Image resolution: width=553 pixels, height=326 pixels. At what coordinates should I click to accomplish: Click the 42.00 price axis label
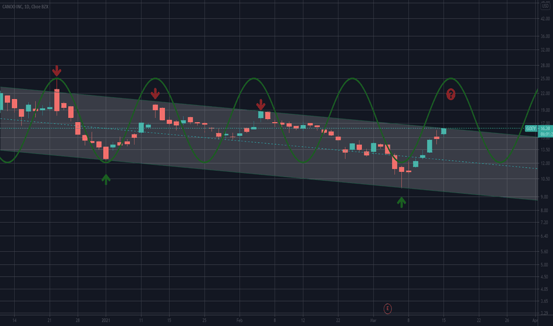coord(545,19)
